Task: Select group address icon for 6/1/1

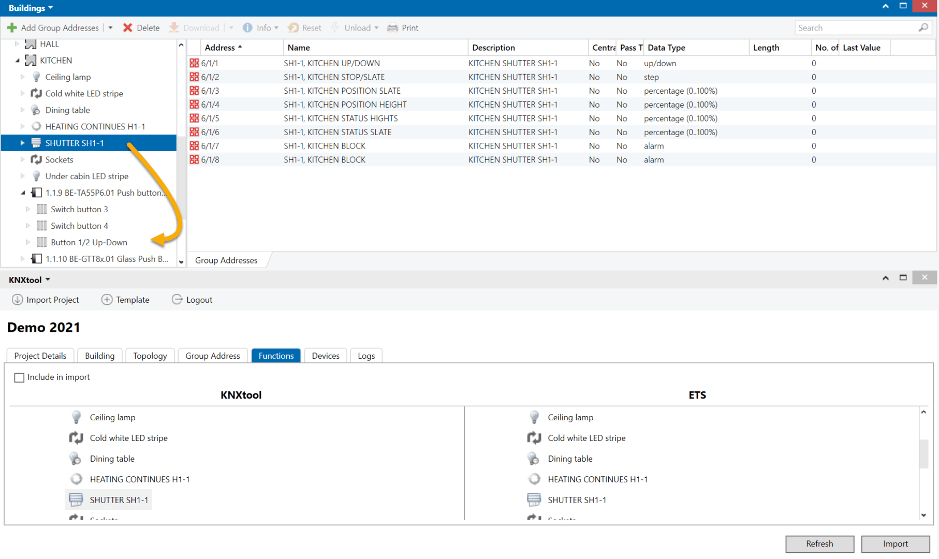Action: pyautogui.click(x=194, y=63)
